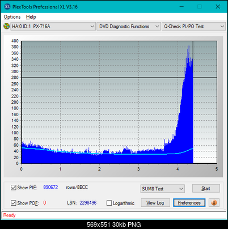Click the LSN value 2298496
228x229 pixels.
[88, 203]
